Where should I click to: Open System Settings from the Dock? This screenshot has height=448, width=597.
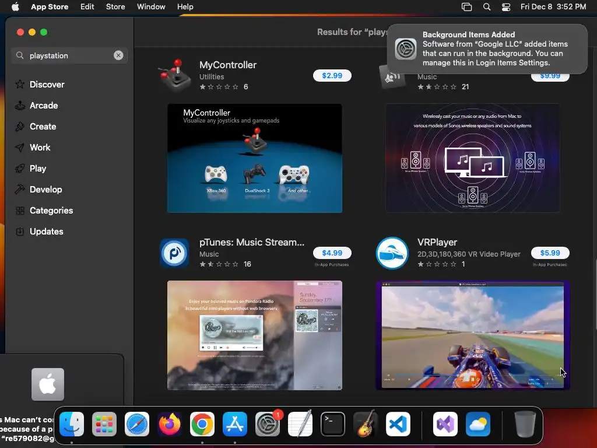point(268,424)
